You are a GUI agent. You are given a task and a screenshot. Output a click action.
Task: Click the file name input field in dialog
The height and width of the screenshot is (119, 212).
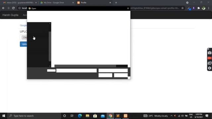(x=77, y=70)
